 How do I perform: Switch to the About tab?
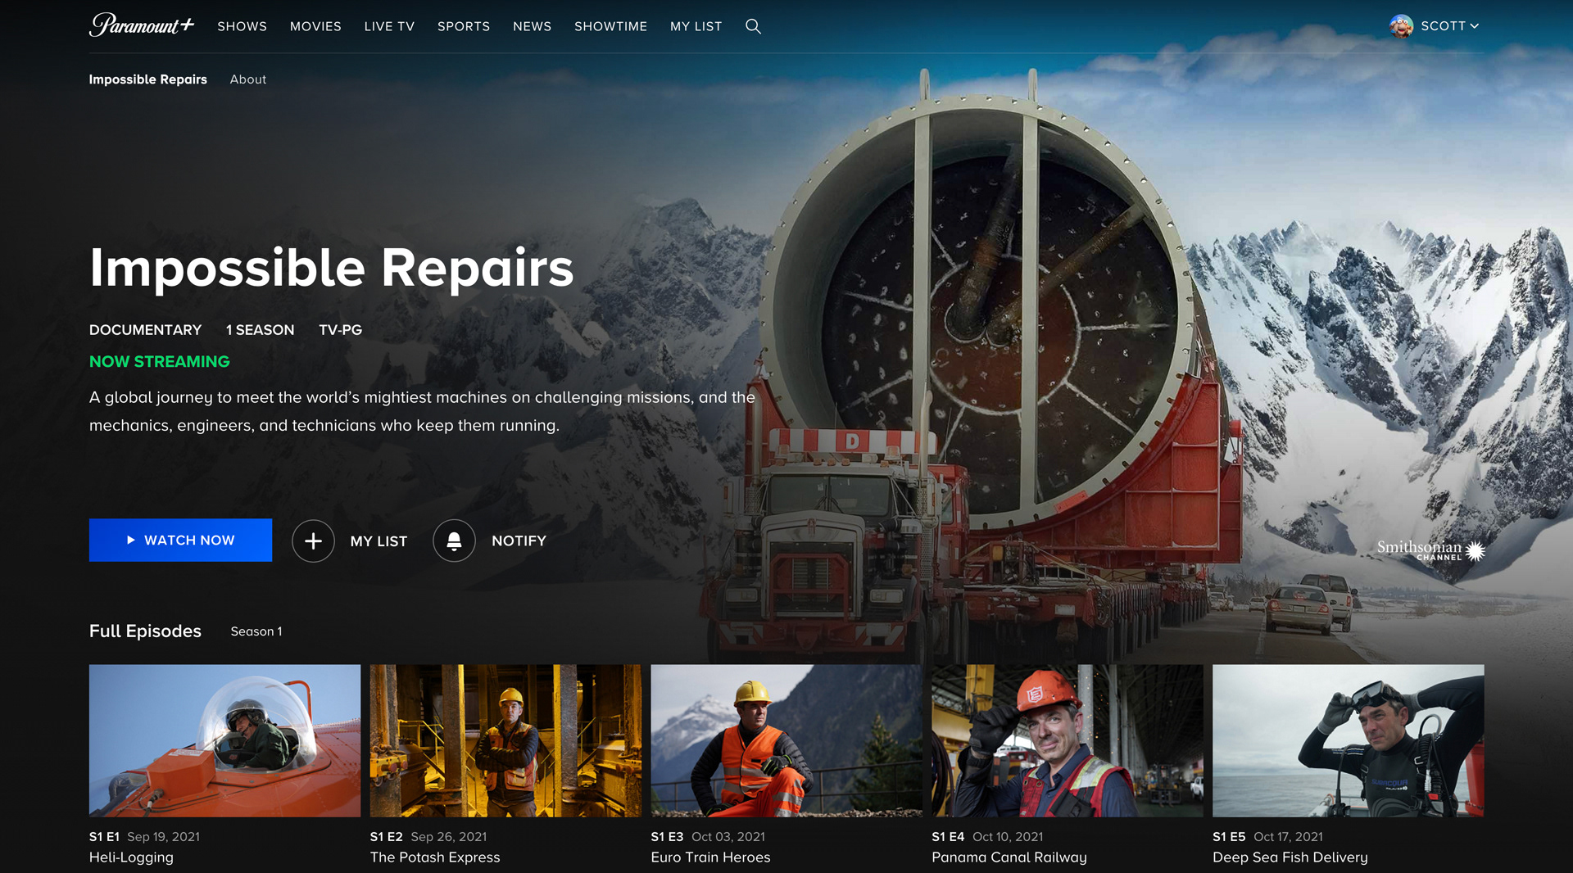(248, 79)
